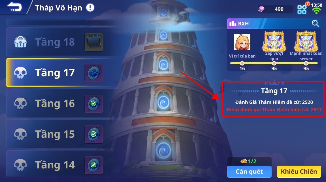
Task: Open the Tầng 17 blue leaf reward item
Action: coord(94,73)
